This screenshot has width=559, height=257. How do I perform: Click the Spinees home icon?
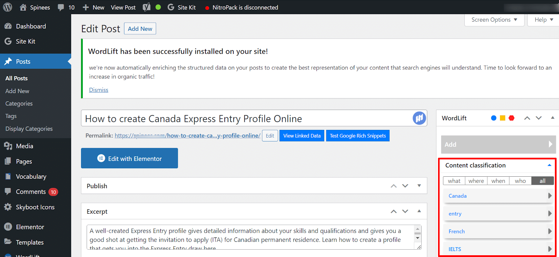[23, 7]
